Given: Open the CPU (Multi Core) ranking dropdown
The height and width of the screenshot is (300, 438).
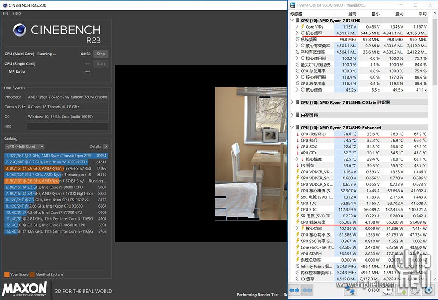Looking at the screenshot, I should tap(25, 146).
